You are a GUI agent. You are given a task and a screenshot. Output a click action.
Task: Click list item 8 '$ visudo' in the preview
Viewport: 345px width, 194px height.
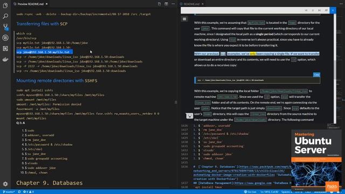click(31, 163)
